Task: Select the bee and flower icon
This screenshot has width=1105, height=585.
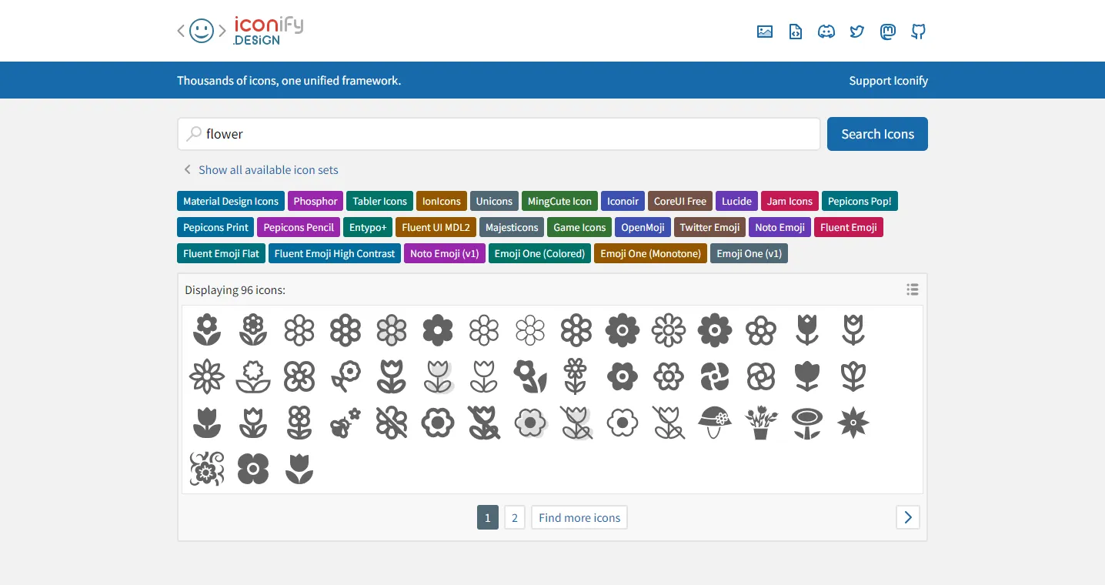Action: pos(346,423)
